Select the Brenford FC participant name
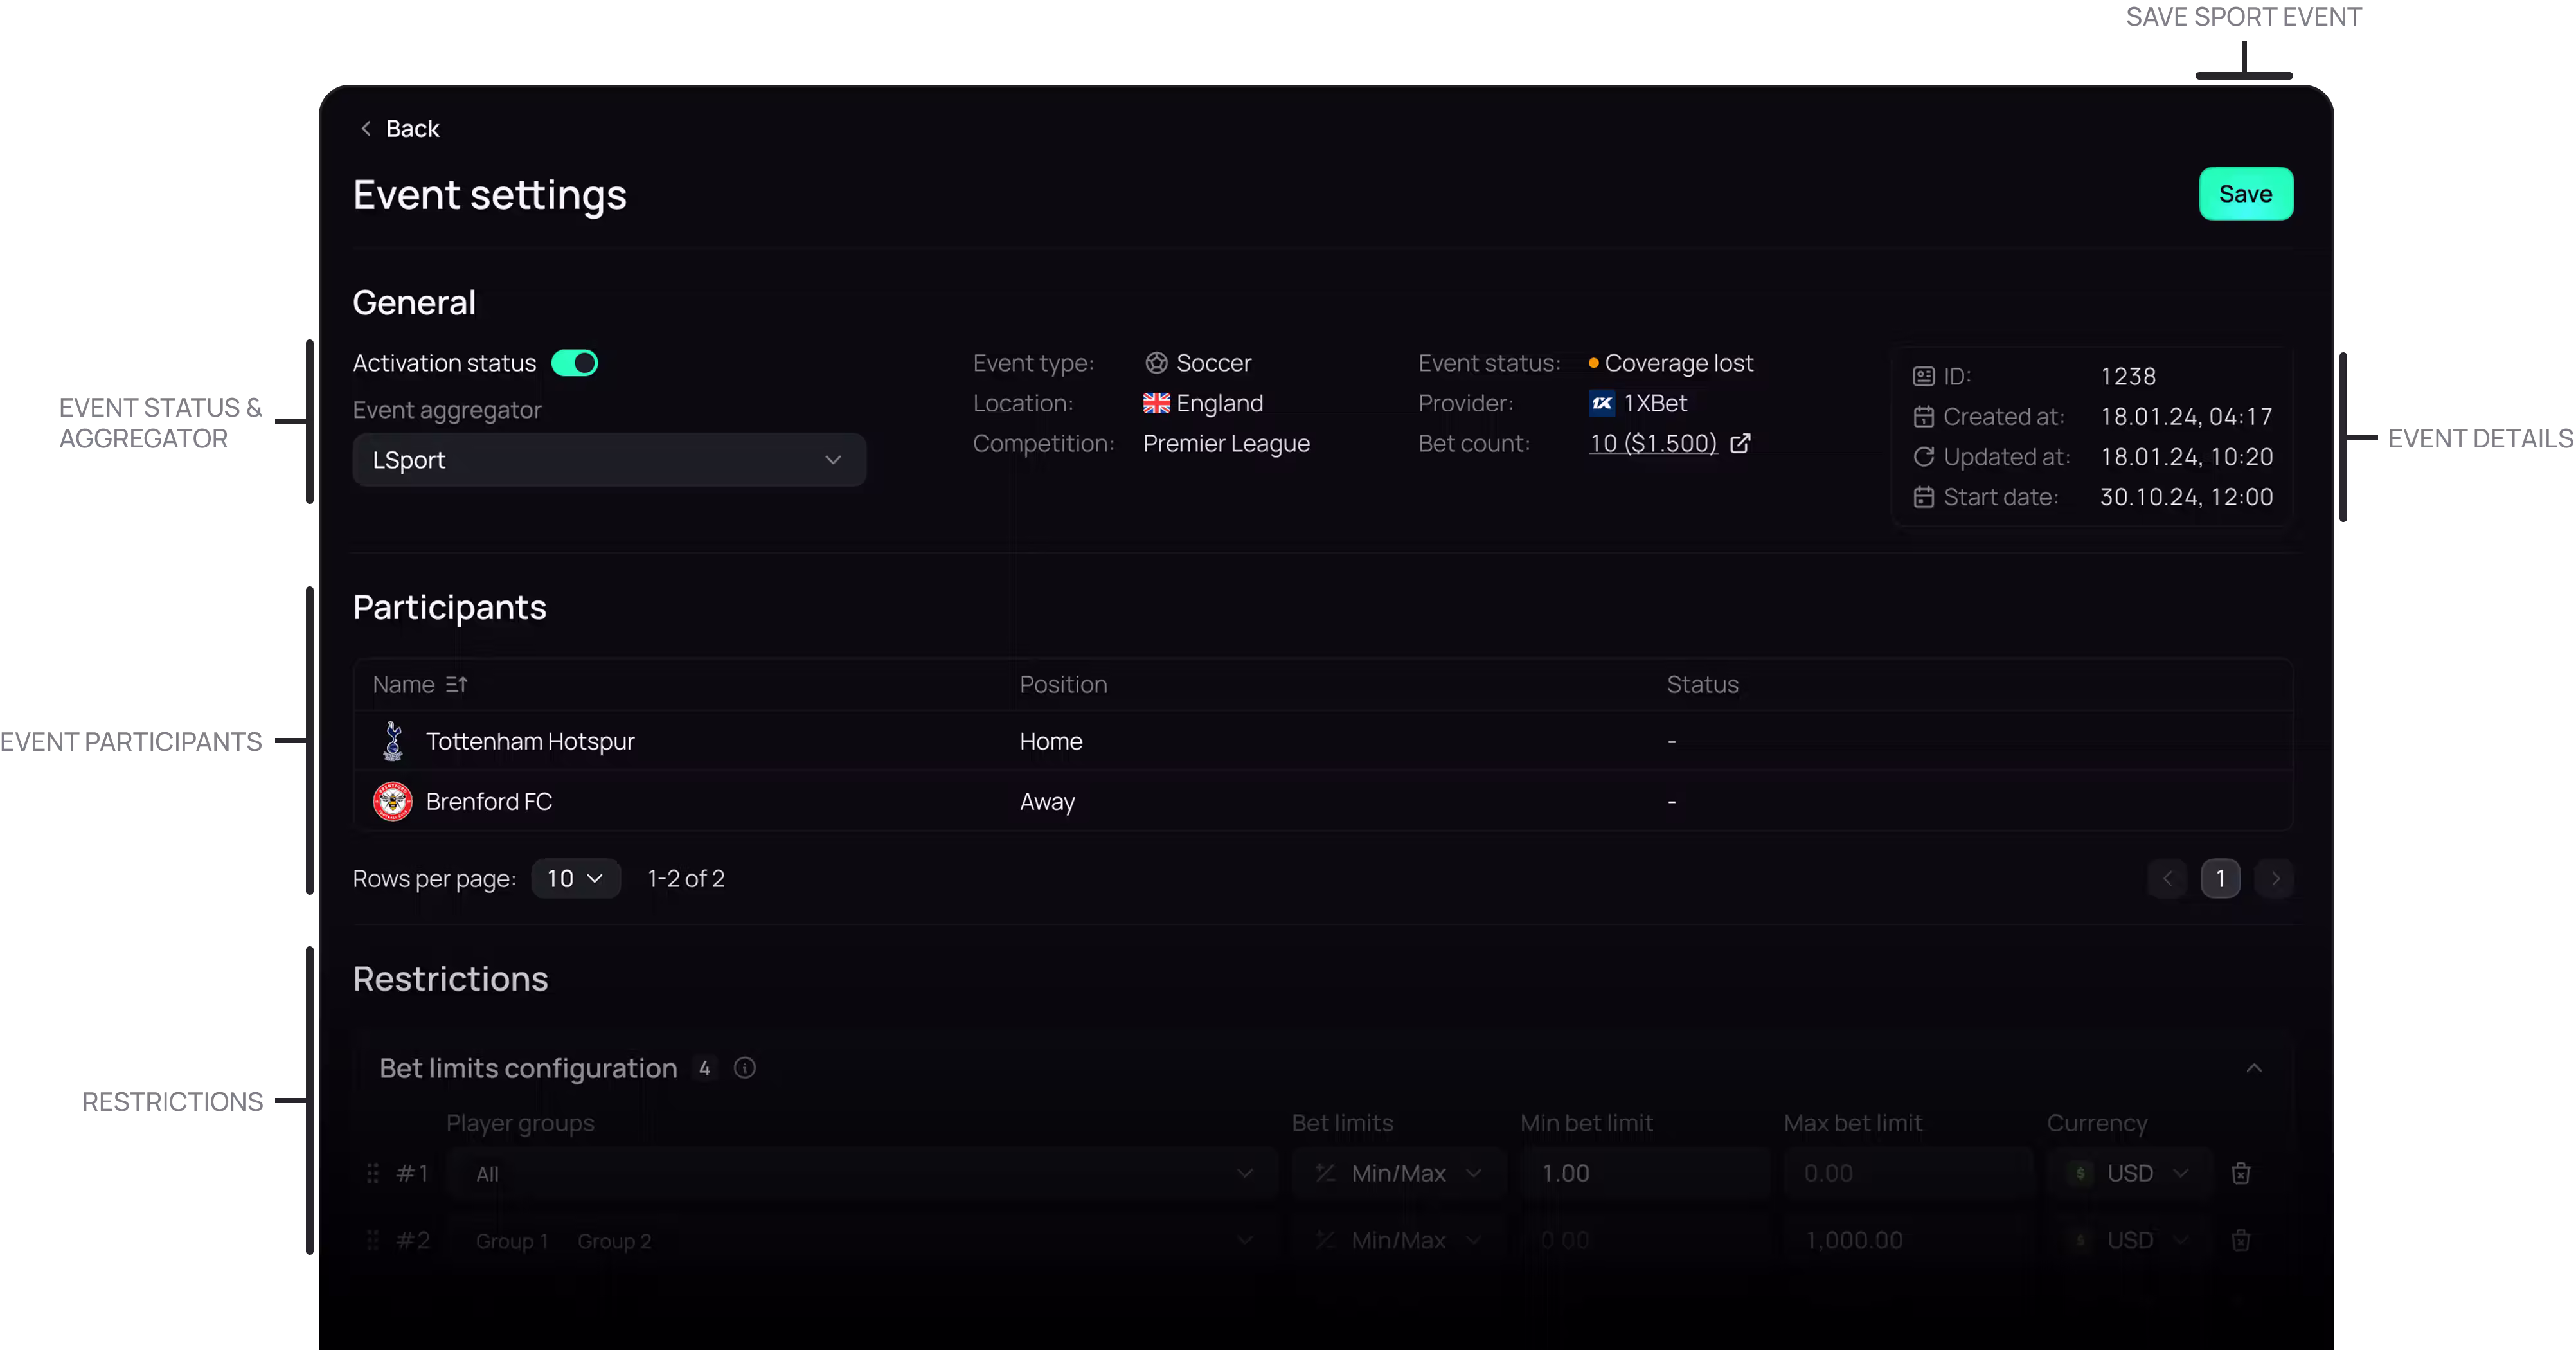The image size is (2576, 1350). 489,801
